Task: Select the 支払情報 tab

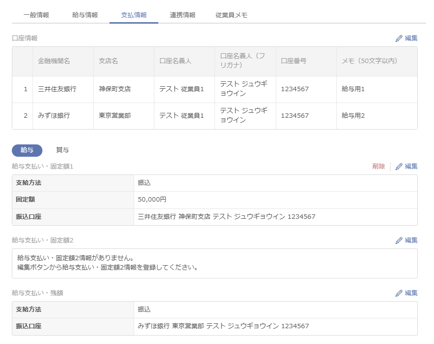Action: [x=134, y=15]
